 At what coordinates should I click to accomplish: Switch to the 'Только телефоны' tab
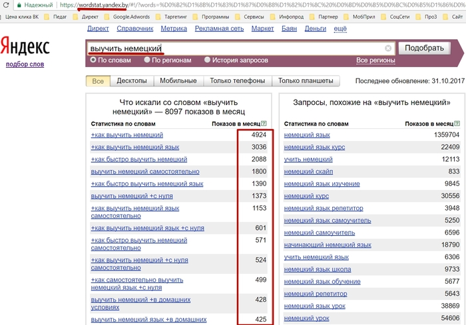click(x=238, y=80)
